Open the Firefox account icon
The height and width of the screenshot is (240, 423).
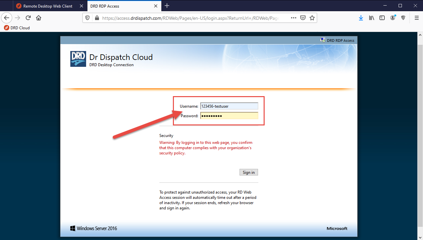tap(393, 18)
